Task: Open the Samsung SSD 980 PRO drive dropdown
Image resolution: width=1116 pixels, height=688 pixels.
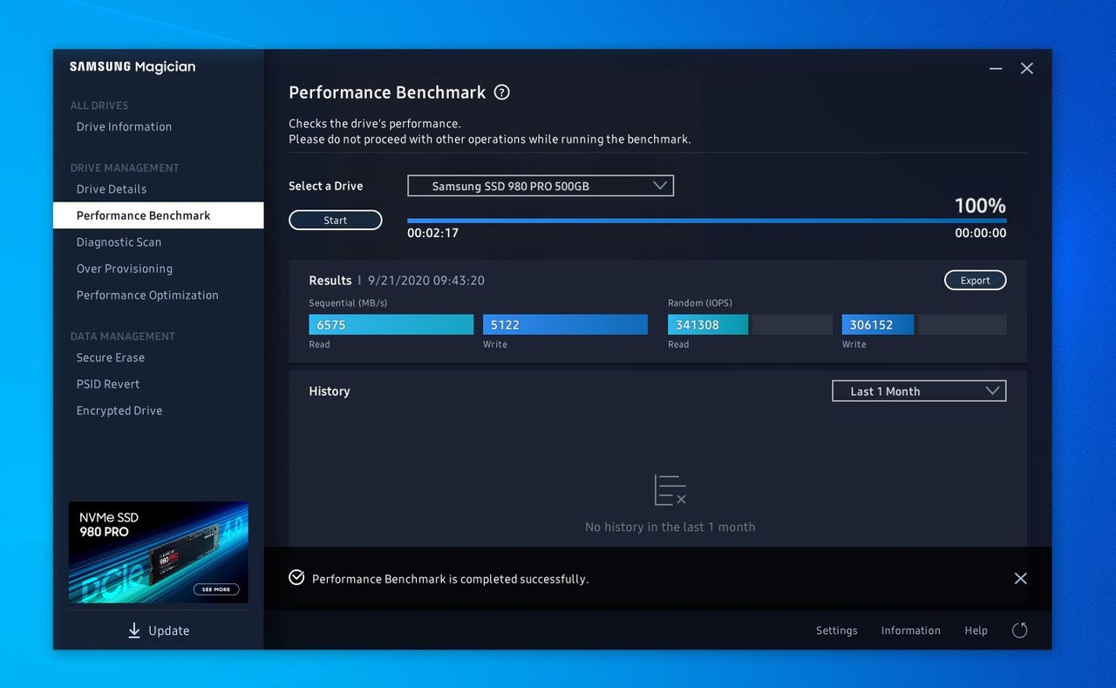Action: [x=541, y=186]
